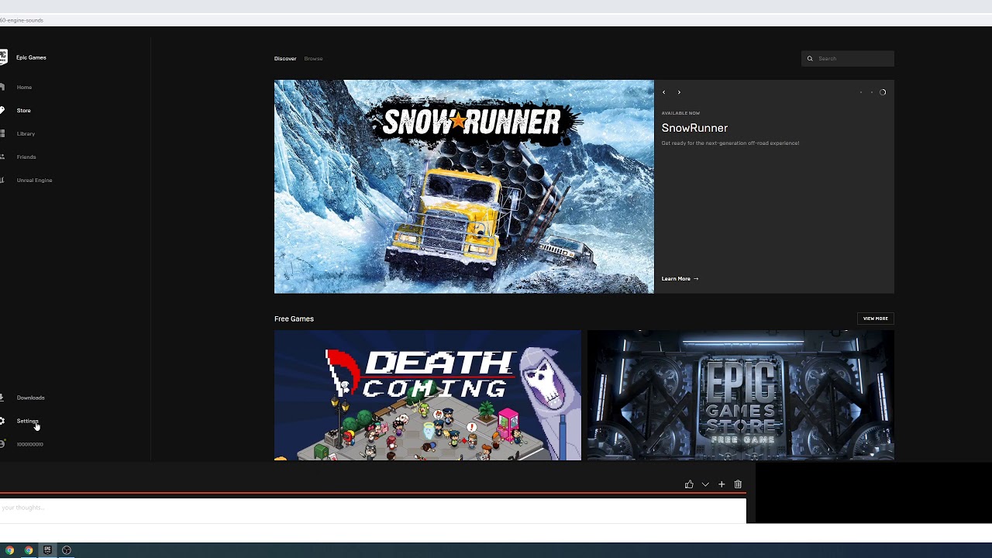
Task: Open the Friends section
Action: [26, 157]
